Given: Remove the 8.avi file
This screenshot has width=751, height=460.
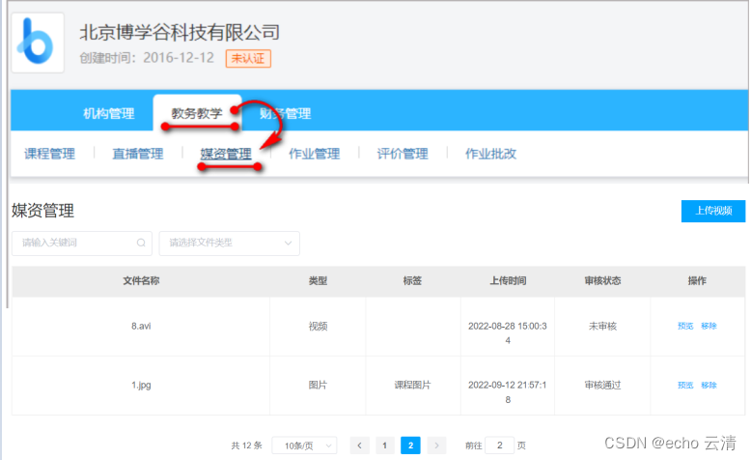Looking at the screenshot, I should [709, 327].
